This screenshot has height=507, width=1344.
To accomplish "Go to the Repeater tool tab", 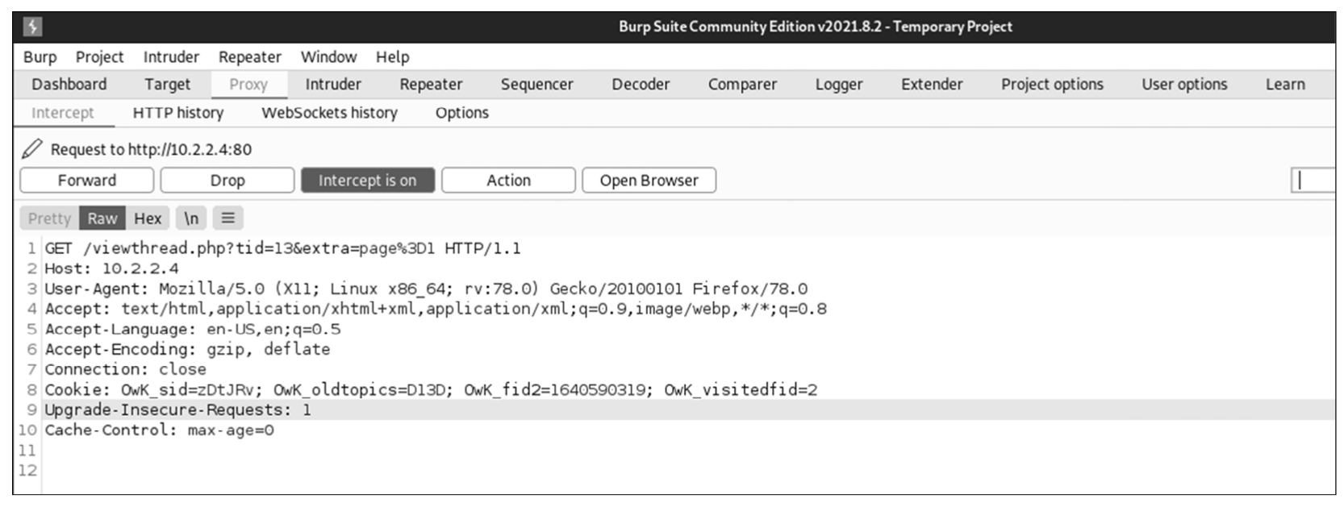I will 431,85.
